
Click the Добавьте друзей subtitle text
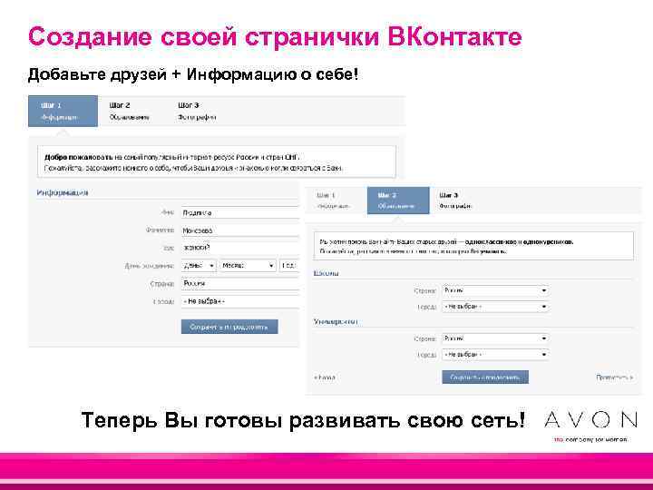(x=193, y=74)
